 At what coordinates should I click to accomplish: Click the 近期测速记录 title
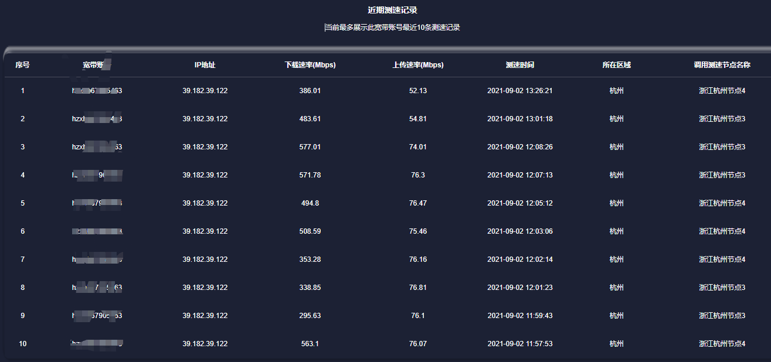click(x=392, y=10)
